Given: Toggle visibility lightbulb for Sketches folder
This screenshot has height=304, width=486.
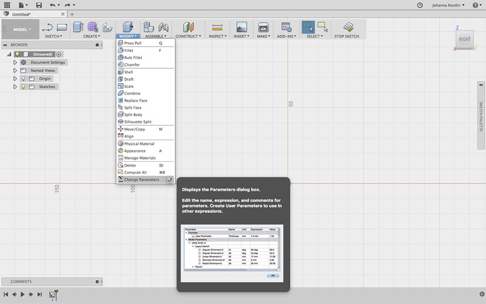Looking at the screenshot, I should pyautogui.click(x=24, y=87).
